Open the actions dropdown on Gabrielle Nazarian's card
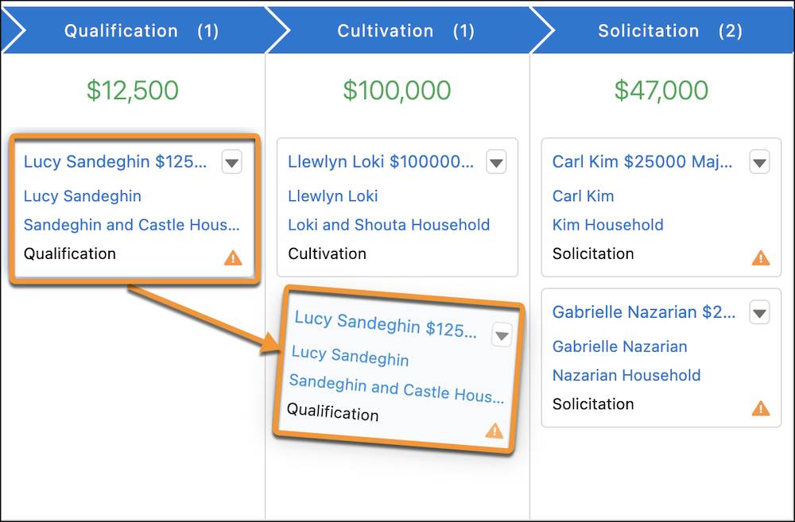The height and width of the screenshot is (522, 795). (x=759, y=312)
